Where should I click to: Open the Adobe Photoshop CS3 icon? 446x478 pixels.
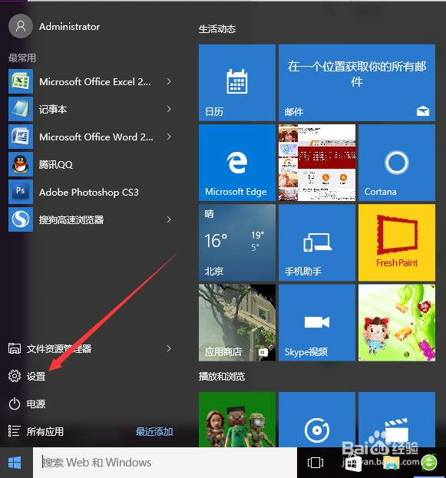pyautogui.click(x=21, y=192)
